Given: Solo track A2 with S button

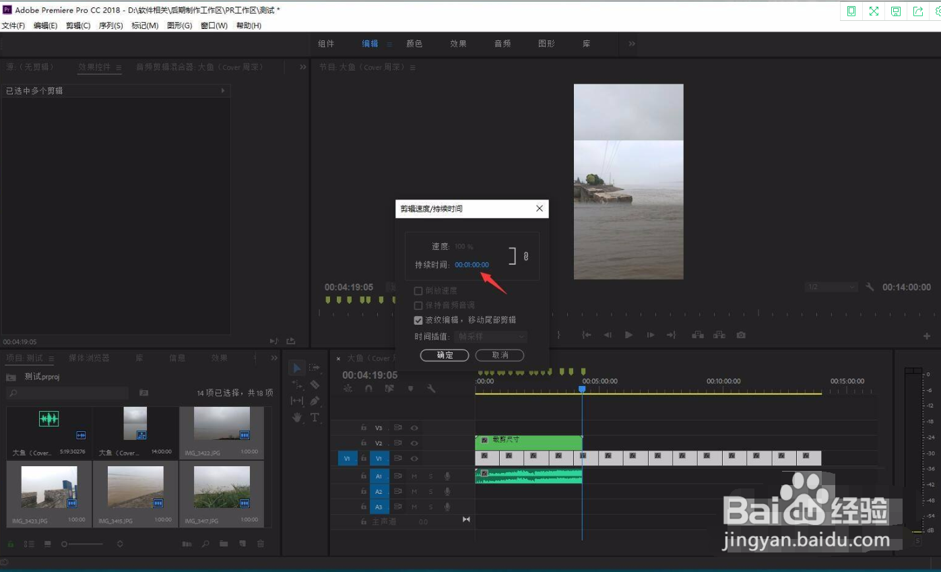Looking at the screenshot, I should pyautogui.click(x=431, y=492).
